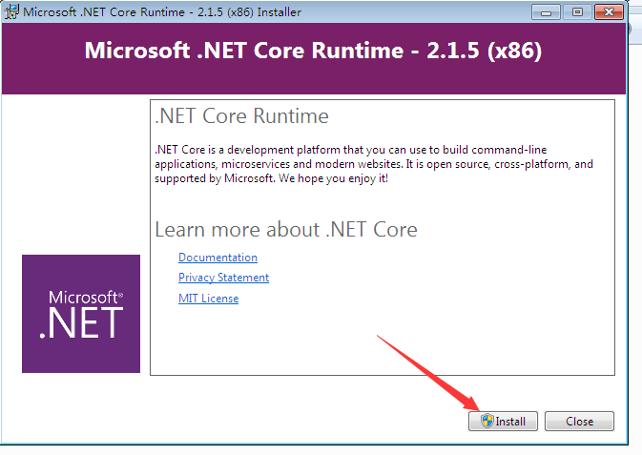
Task: Click the Install button
Action: [503, 421]
